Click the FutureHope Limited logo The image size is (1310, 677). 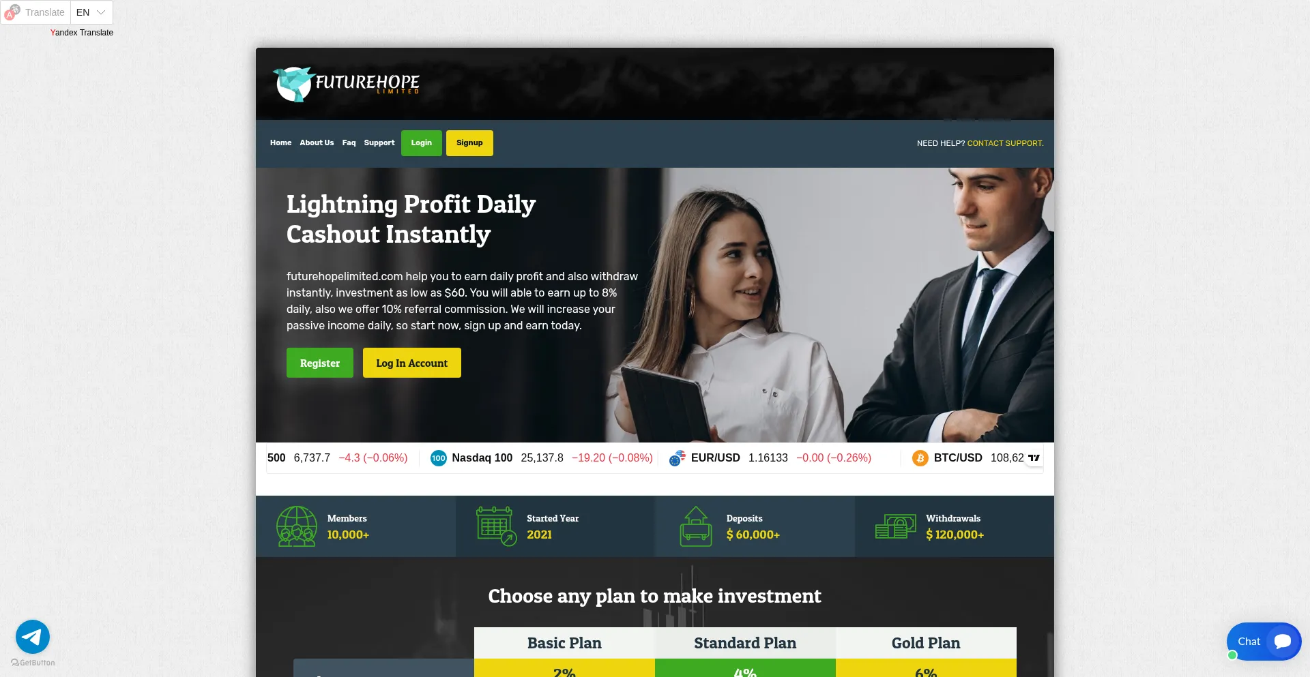(346, 85)
